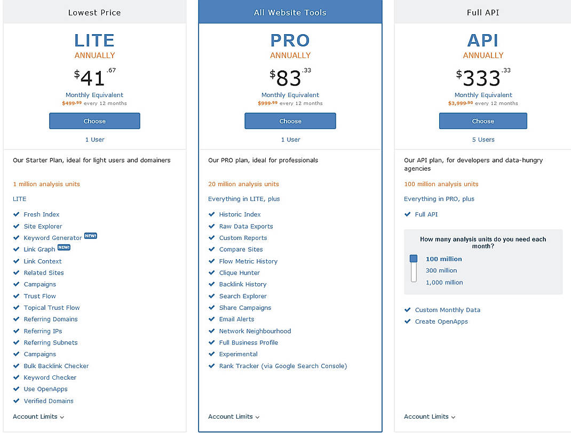Image resolution: width=571 pixels, height=433 pixels.
Task: Open the Full API plan header
Action: (483, 12)
